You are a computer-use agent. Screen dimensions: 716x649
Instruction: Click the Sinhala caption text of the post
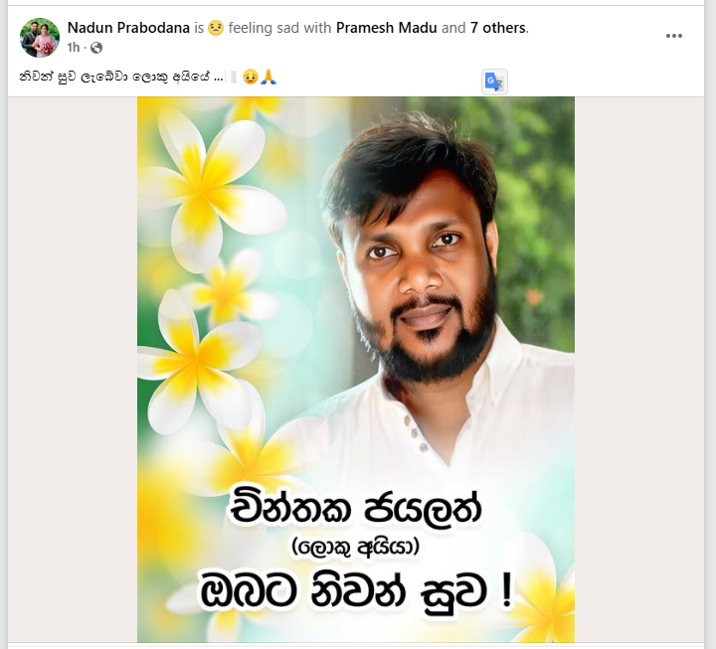pos(121,77)
